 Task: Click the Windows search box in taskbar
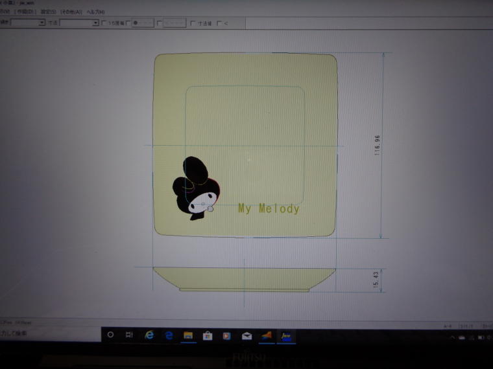click(51, 333)
